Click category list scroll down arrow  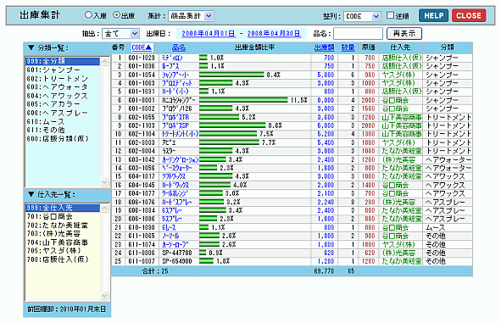pos(105,181)
